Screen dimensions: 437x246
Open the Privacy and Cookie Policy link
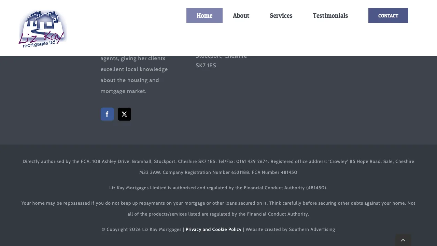point(213,230)
